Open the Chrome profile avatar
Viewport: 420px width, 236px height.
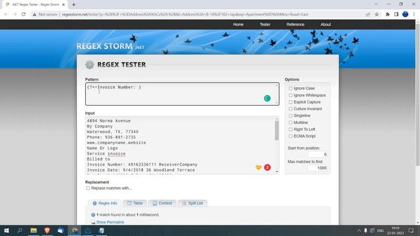point(406,14)
